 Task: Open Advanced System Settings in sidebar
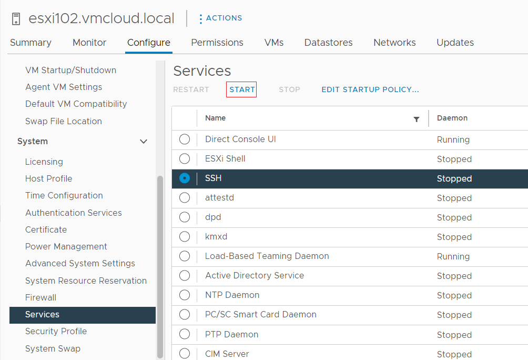click(80, 263)
